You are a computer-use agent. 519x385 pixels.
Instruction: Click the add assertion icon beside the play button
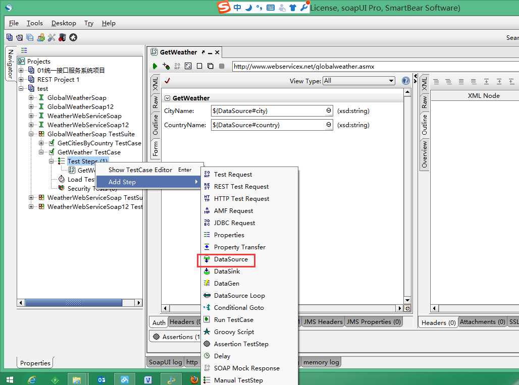click(x=166, y=66)
